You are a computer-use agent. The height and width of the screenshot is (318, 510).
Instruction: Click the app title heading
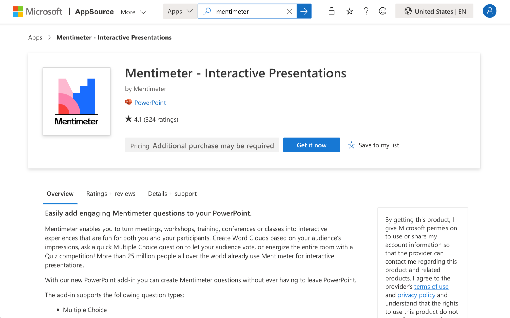coord(236,73)
